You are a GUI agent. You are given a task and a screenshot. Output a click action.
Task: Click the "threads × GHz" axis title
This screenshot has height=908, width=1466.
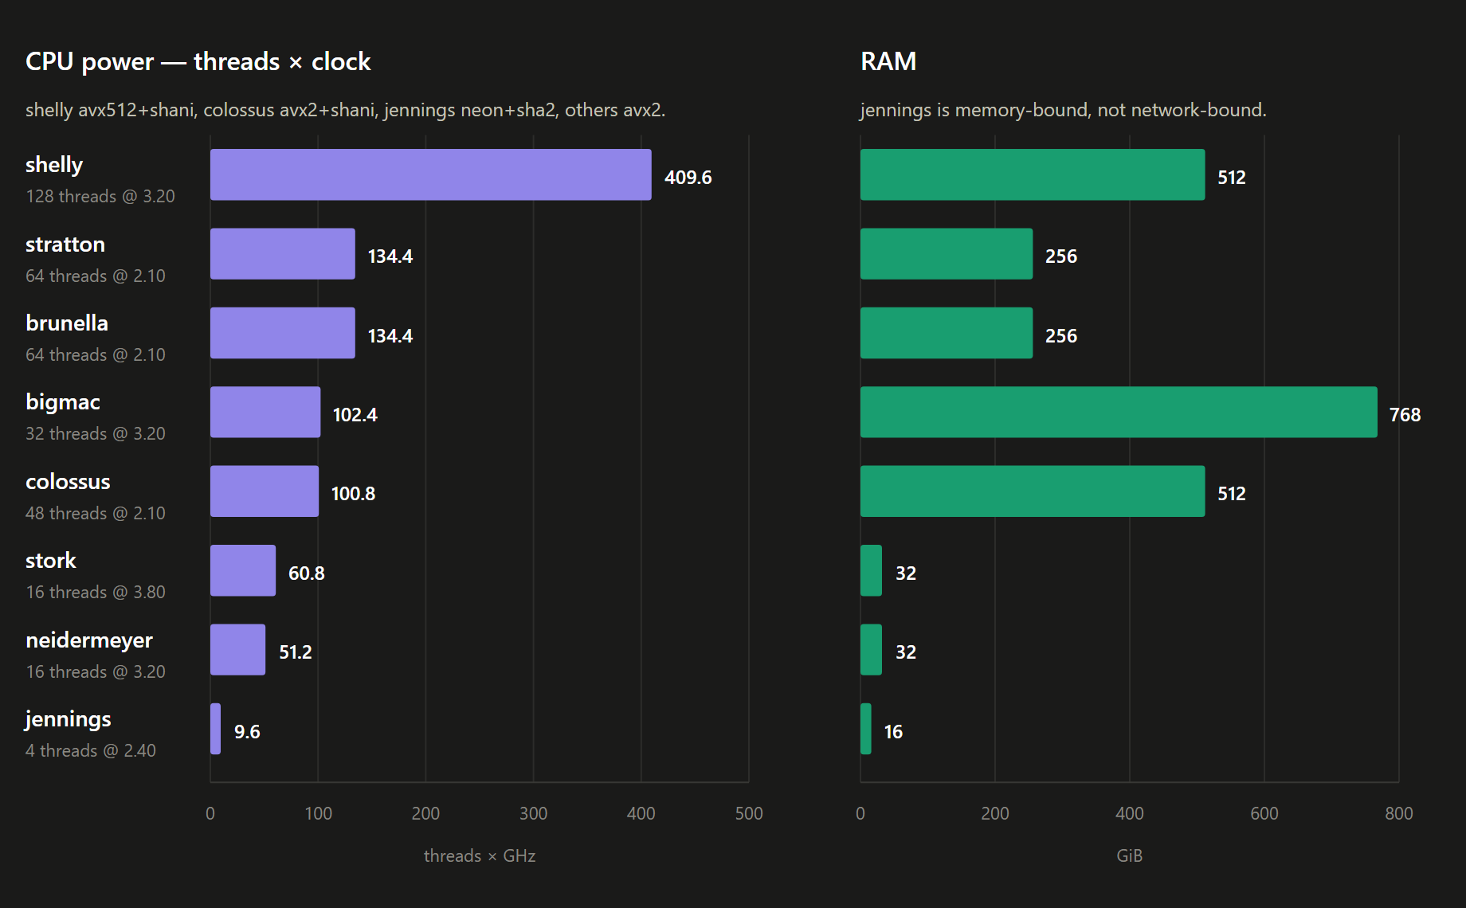point(480,856)
